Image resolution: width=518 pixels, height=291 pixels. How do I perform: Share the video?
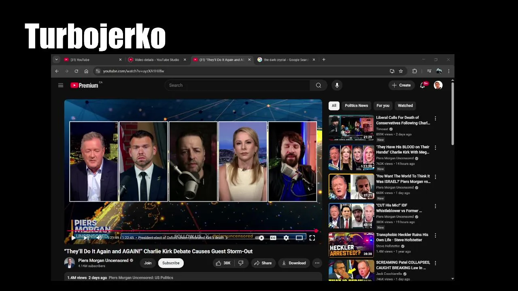pos(263,263)
